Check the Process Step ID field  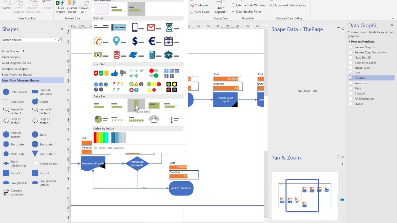(351, 47)
